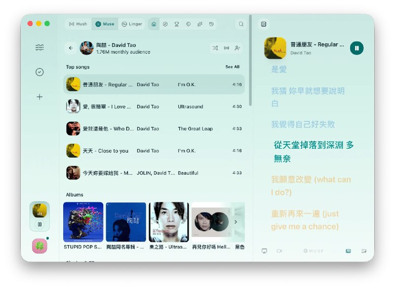
Task: Switch to the Hush tab
Action: point(78,24)
